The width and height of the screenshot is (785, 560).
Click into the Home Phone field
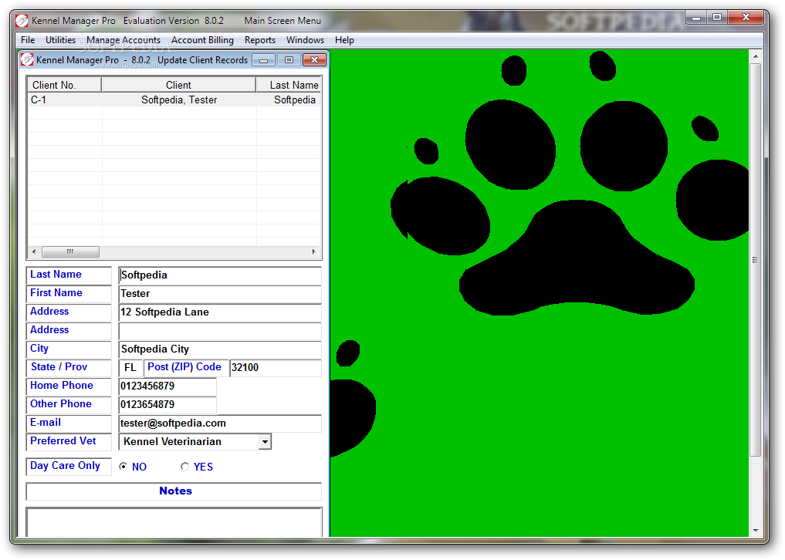point(167,386)
